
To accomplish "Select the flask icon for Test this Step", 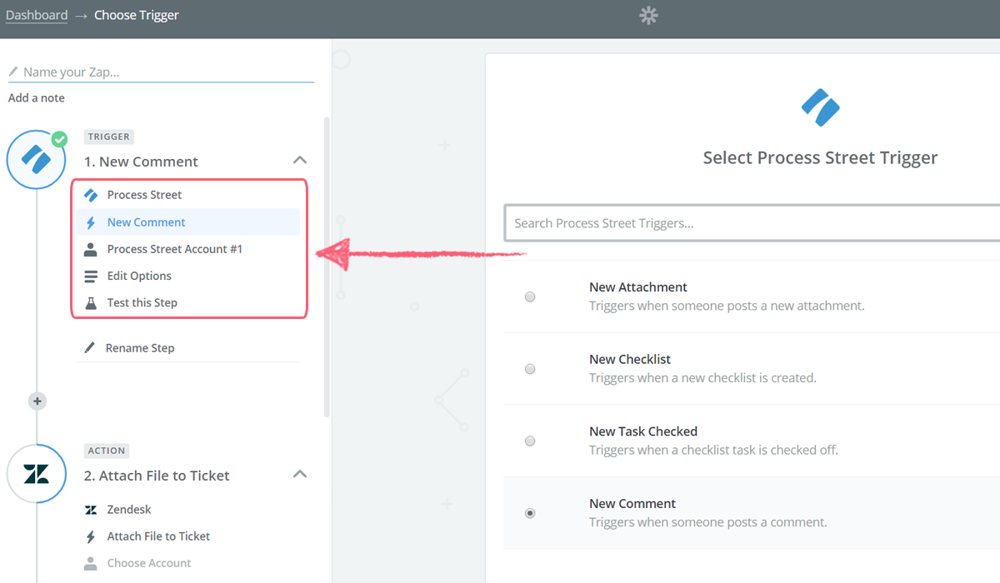I will click(92, 301).
